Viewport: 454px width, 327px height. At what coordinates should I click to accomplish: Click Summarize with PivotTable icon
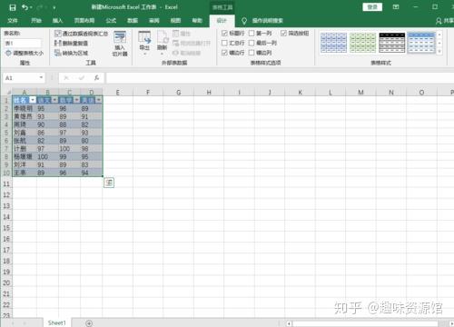pos(57,34)
